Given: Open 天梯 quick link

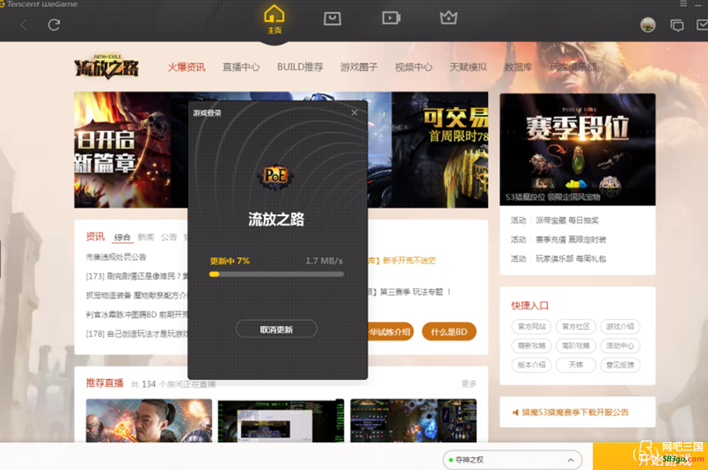Looking at the screenshot, I should (x=576, y=365).
